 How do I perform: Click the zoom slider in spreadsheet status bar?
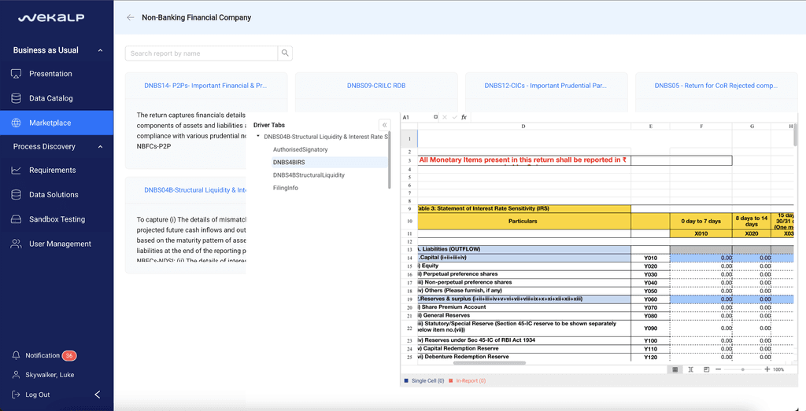coord(742,369)
